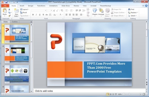Screen dimensions: 149x97
Task: Increase font size with the grow font icon
Action: point(54,11)
